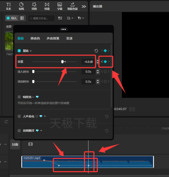Screen dimensions: 169x177
Task: Open the player's audio level meter icon
Action: (x=132, y=109)
